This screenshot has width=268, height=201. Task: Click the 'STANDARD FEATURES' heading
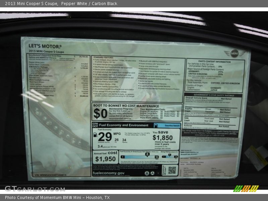pyautogui.click(x=104, y=57)
